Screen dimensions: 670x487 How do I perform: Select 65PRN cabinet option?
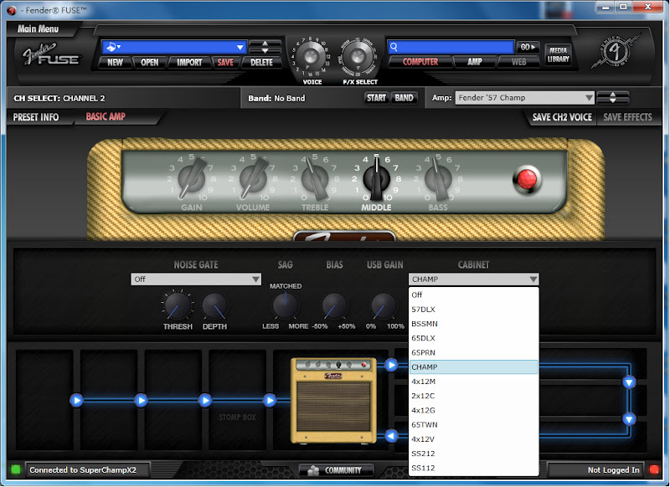click(473, 352)
